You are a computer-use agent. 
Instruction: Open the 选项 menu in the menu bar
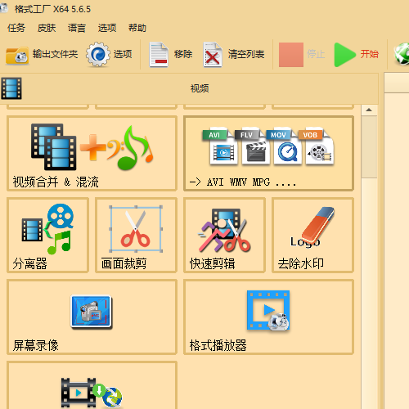(107, 28)
